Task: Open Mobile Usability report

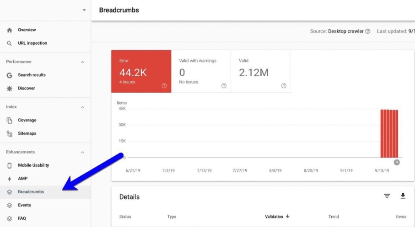Action: (x=33, y=165)
